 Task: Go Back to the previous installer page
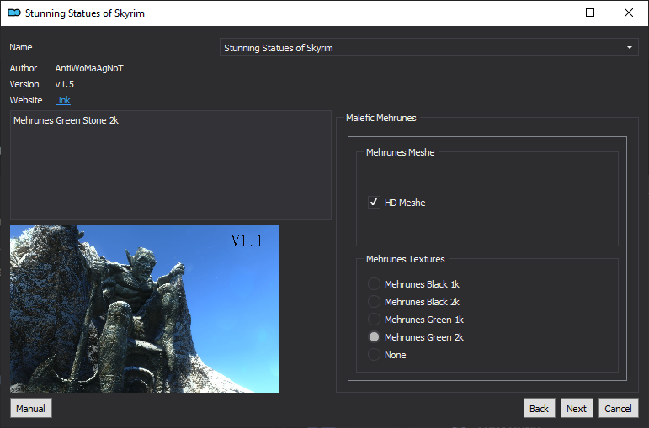point(539,408)
